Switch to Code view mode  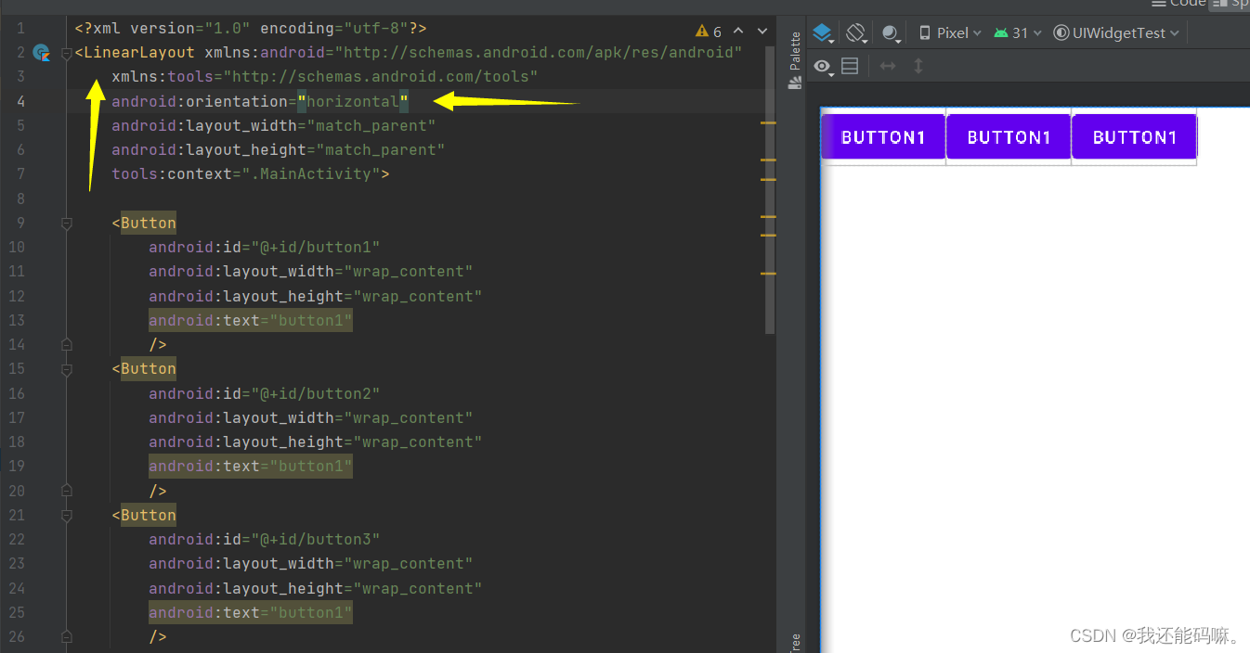pos(1179,4)
